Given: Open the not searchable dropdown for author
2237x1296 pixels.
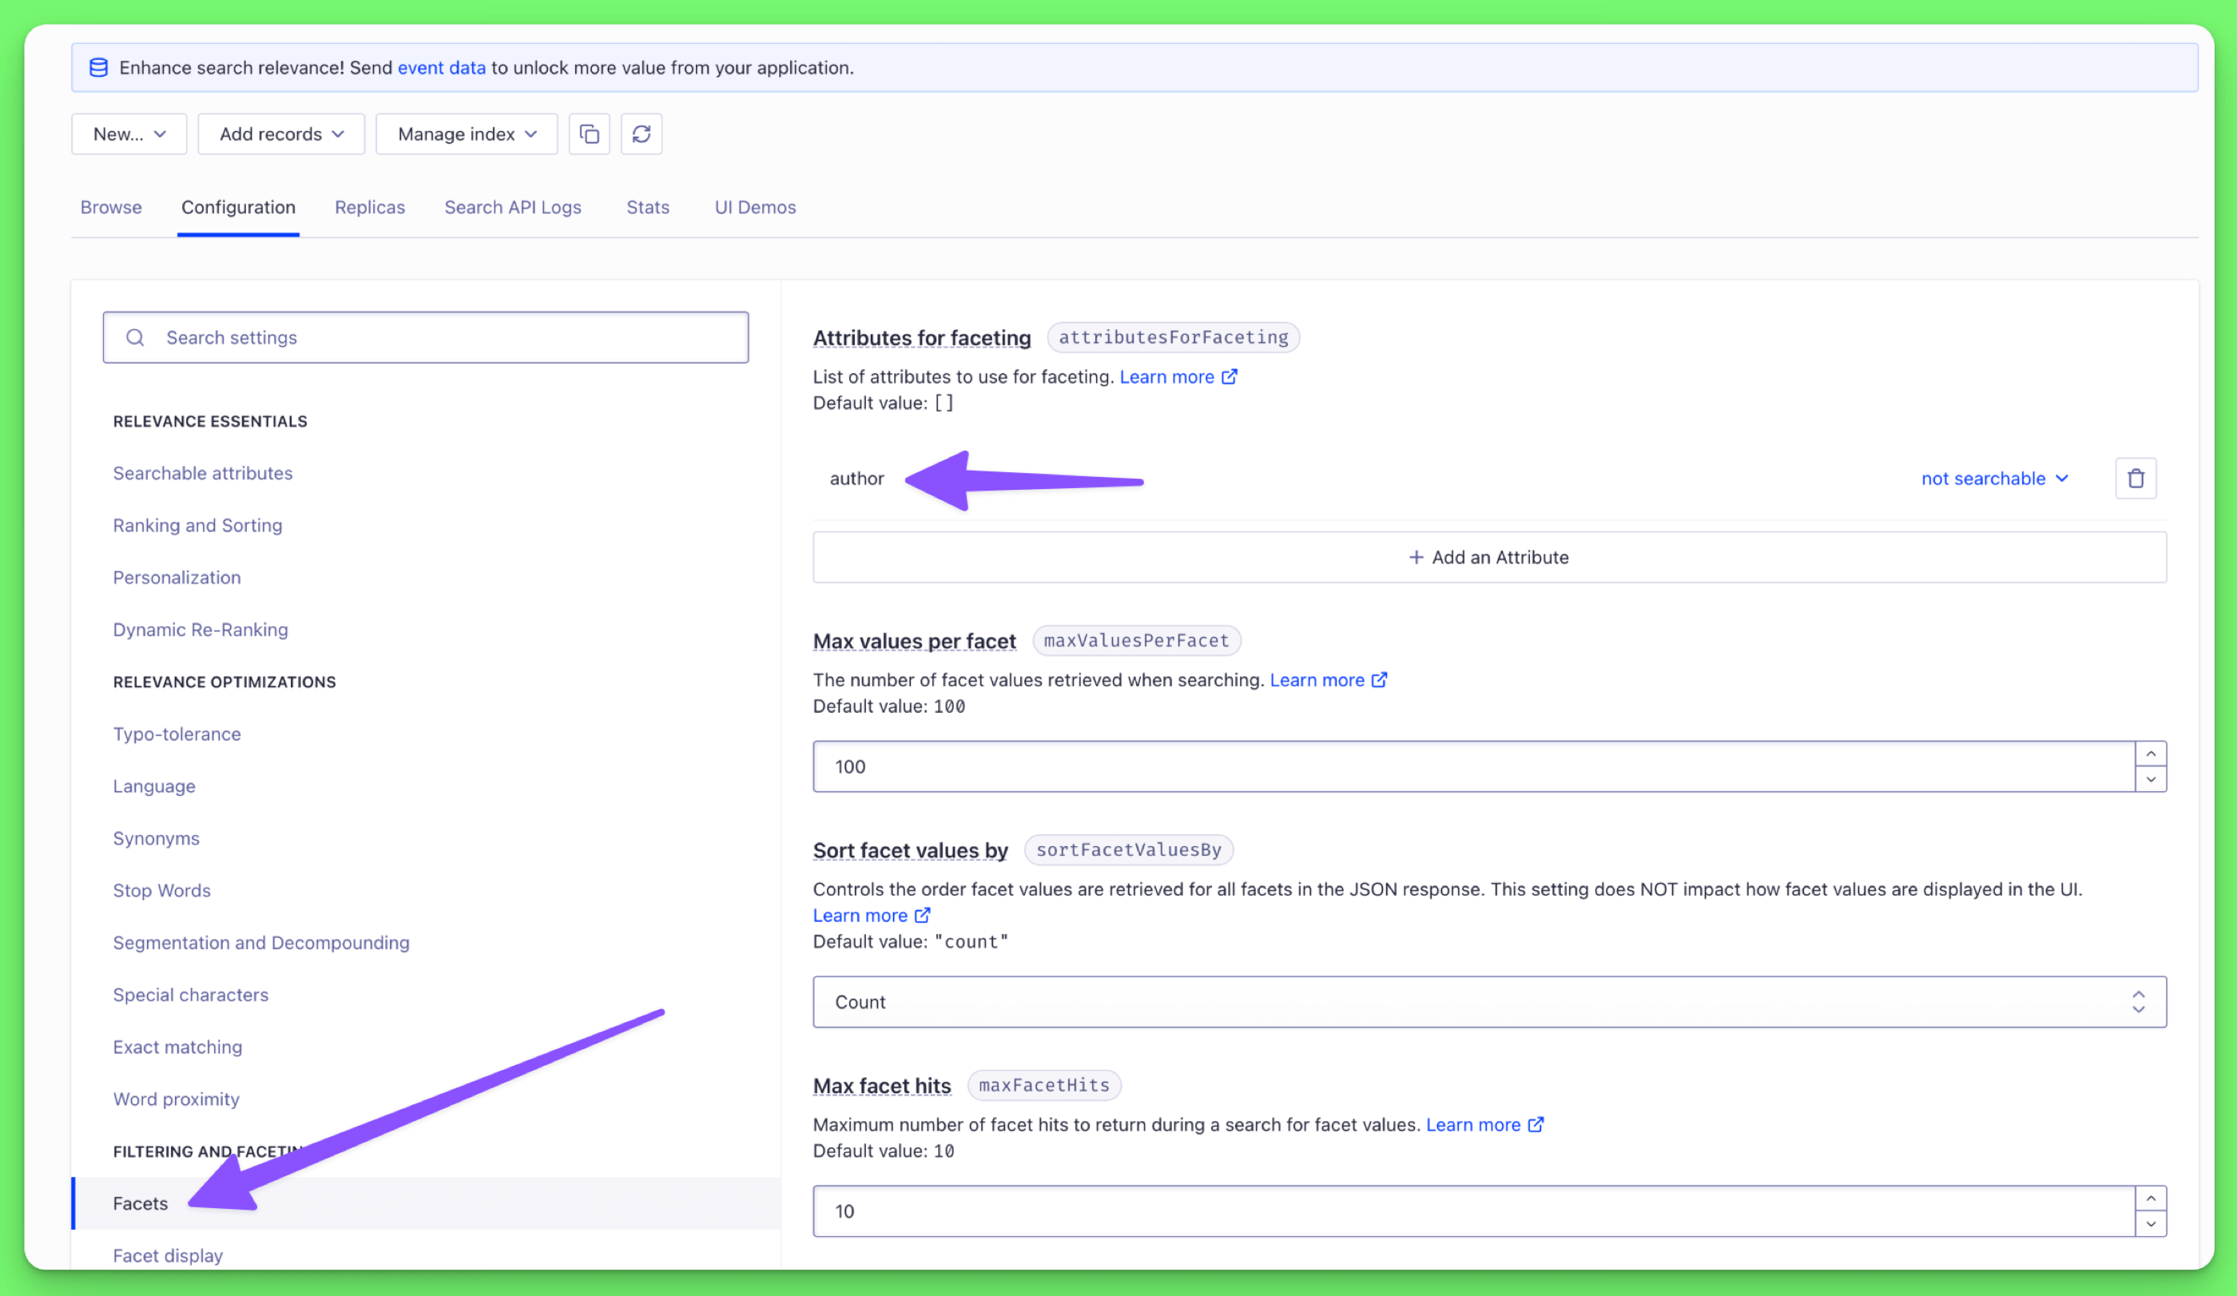Looking at the screenshot, I should point(1994,479).
